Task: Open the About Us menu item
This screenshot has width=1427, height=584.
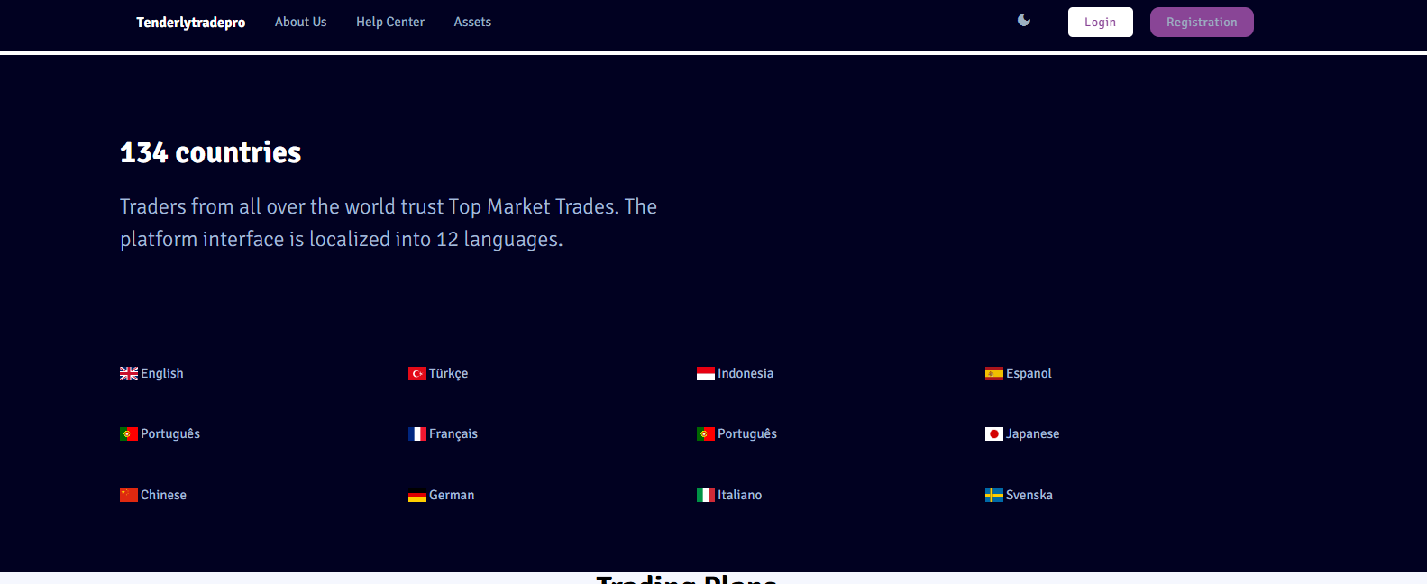Action: pos(300,22)
